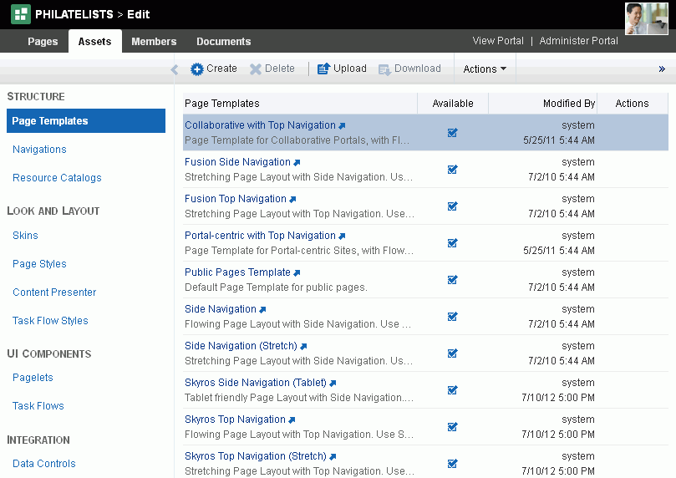
Task: Click the Upload icon
Action: (x=323, y=69)
